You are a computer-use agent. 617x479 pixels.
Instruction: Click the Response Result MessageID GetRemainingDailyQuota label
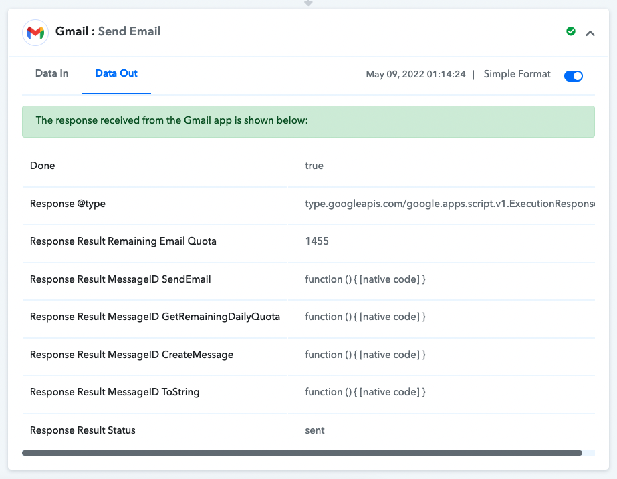(x=155, y=317)
